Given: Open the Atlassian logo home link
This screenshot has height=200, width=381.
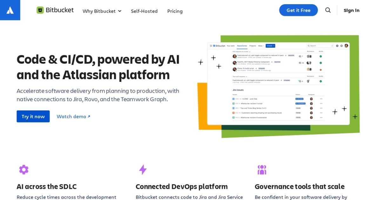Looking at the screenshot, I should pos(10,10).
